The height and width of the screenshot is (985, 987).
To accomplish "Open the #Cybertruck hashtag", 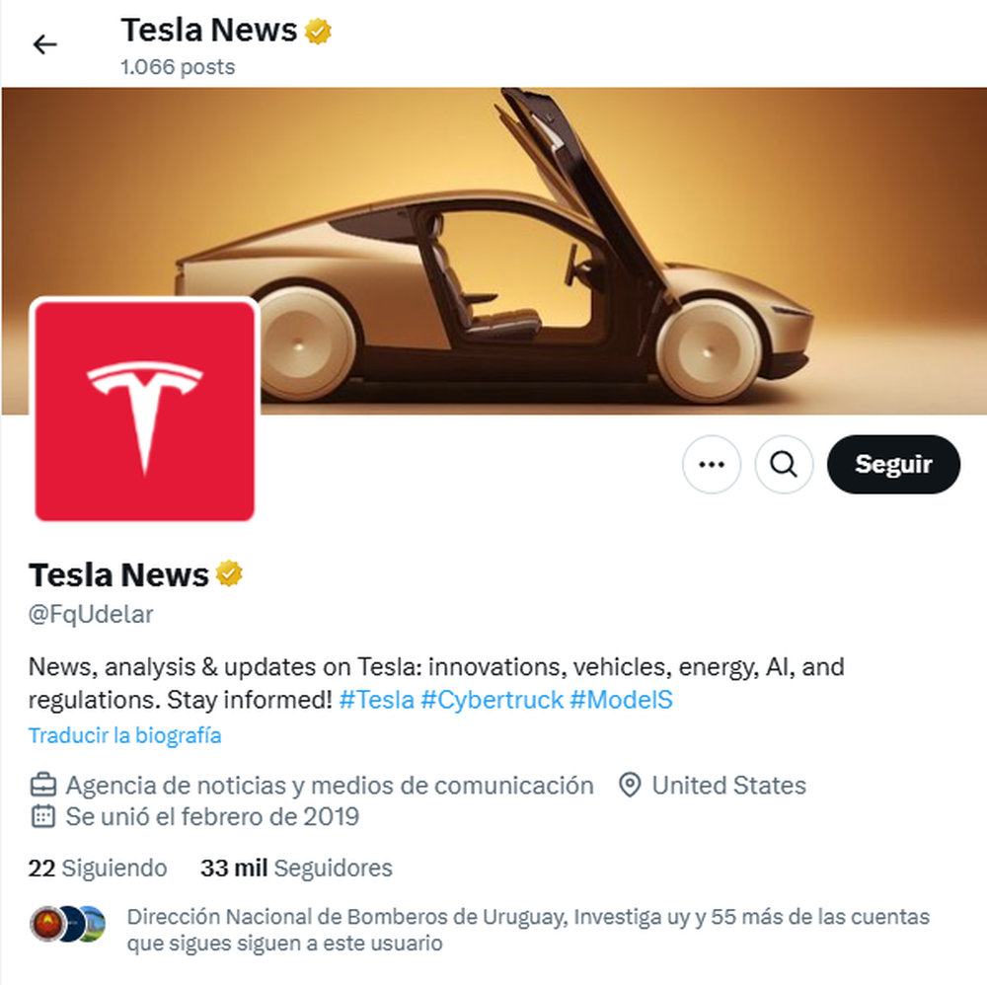I will tap(492, 700).
